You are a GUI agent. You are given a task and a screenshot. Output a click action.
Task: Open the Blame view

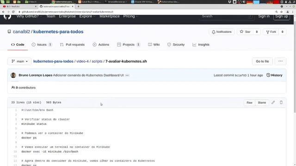point(262,102)
